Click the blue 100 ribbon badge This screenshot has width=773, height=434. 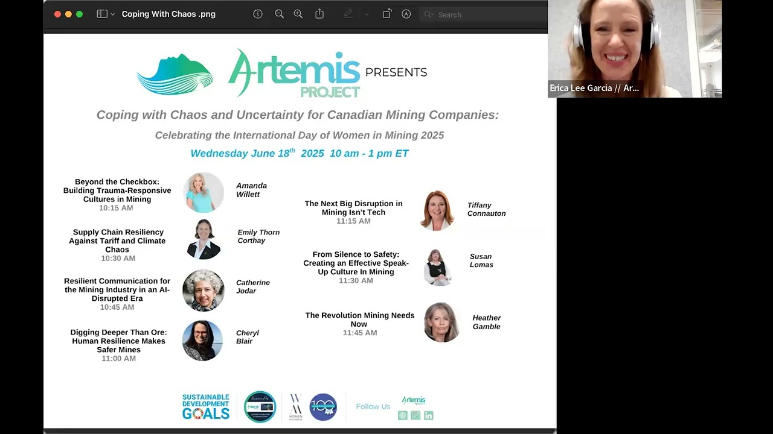[x=323, y=407]
